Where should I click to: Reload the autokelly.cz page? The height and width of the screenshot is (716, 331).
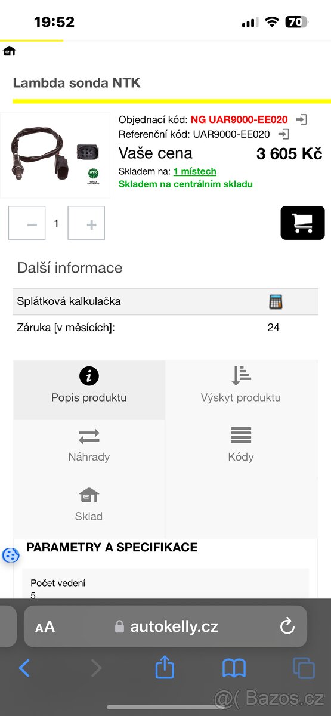pyautogui.click(x=287, y=626)
